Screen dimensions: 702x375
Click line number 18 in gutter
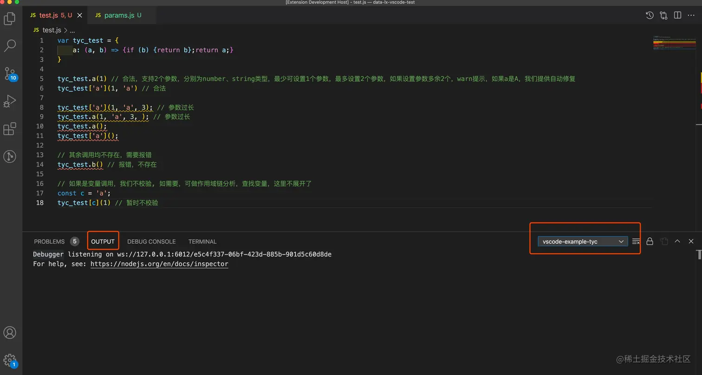click(x=39, y=203)
